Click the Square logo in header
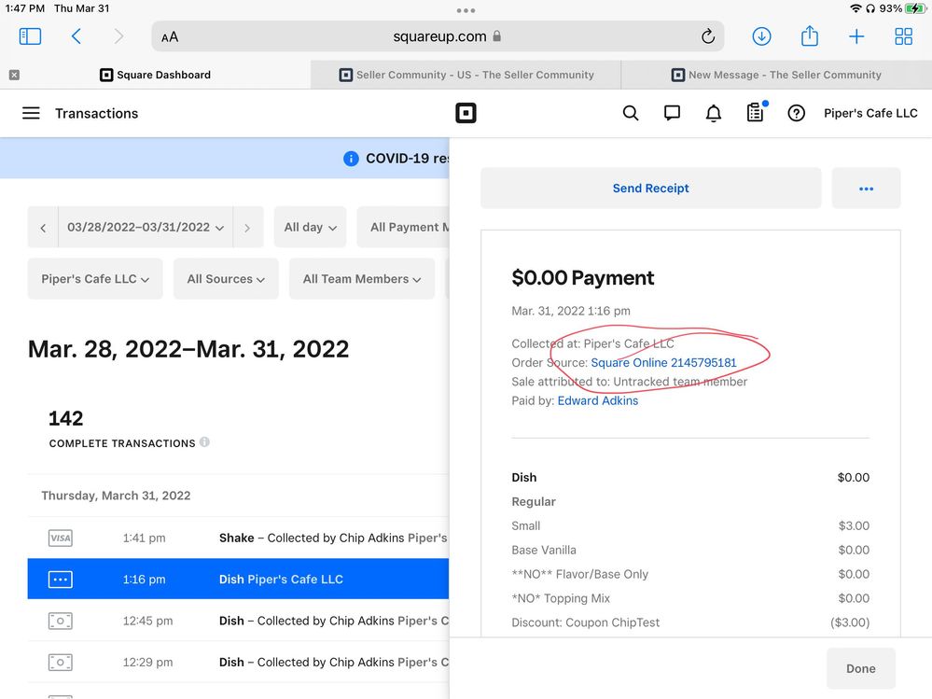Image resolution: width=932 pixels, height=699 pixels. tap(466, 113)
